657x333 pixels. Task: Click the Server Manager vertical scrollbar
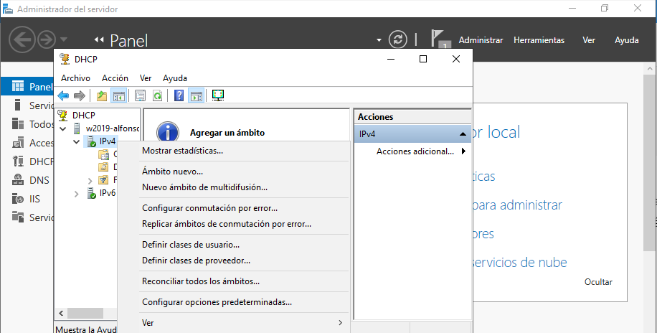point(650,163)
